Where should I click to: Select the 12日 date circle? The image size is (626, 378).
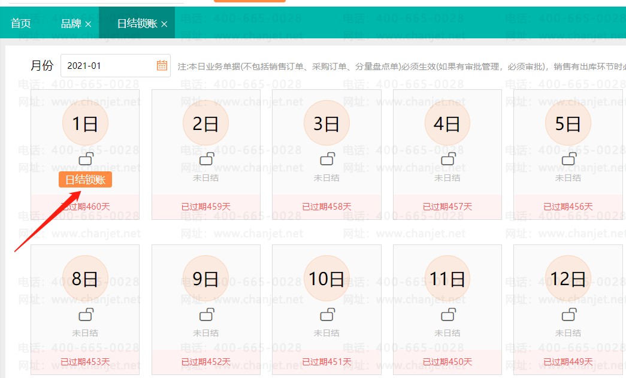[x=568, y=278]
